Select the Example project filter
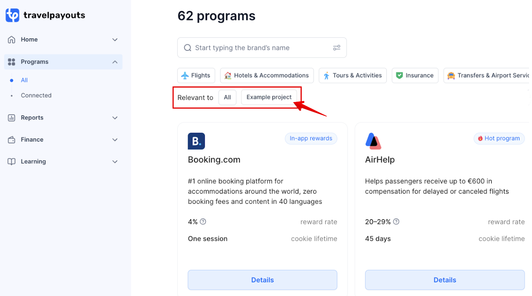 [x=269, y=97]
